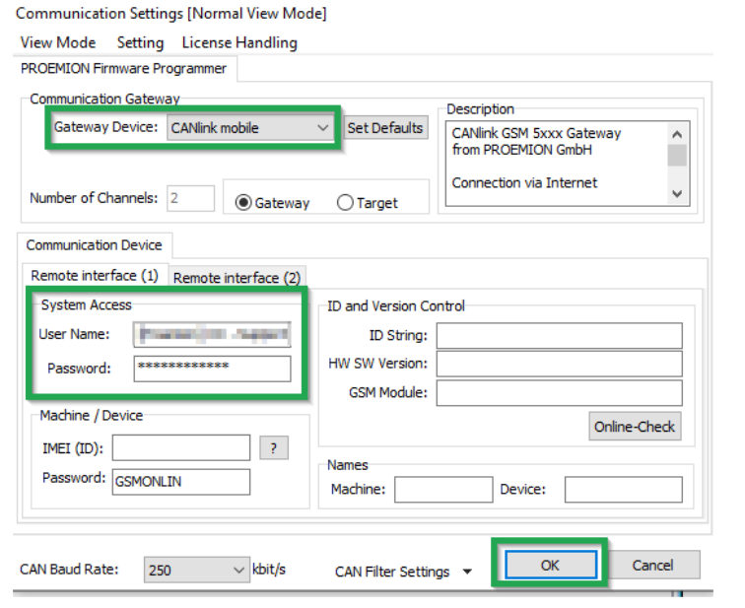Open the View Mode menu
This screenshot has width=745, height=608.
pyautogui.click(x=58, y=42)
